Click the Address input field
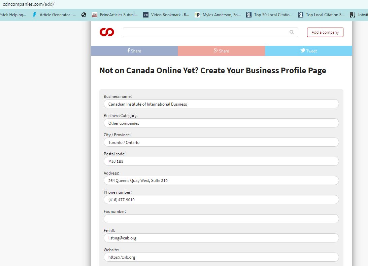 click(221, 181)
